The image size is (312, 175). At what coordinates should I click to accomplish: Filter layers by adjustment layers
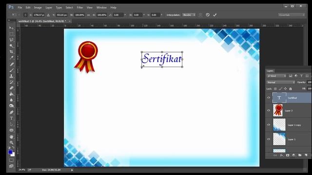click(296, 76)
